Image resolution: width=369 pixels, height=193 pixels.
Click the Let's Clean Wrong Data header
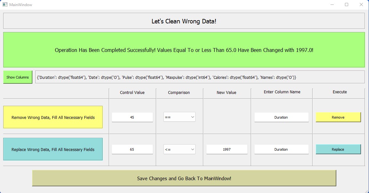184,21
